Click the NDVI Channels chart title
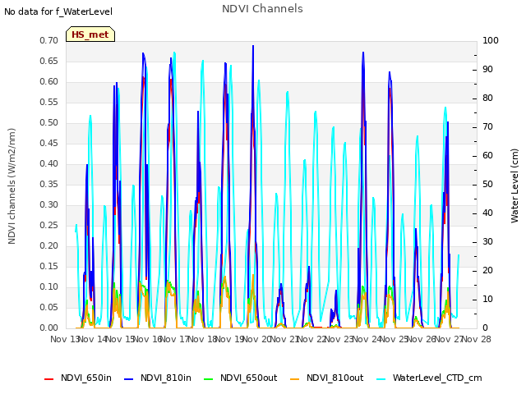Image resolution: width=526 pixels, height=394 pixels. point(262,9)
